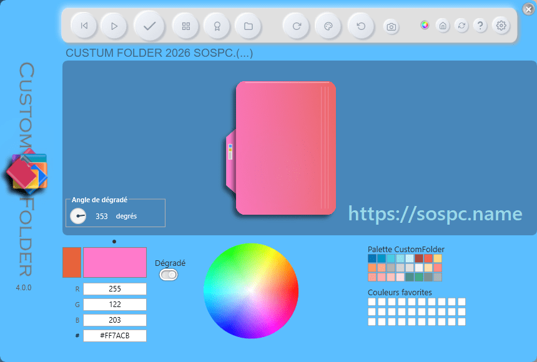Click first empty favorite color slot top row
This screenshot has width=537, height=362.
coord(372,301)
